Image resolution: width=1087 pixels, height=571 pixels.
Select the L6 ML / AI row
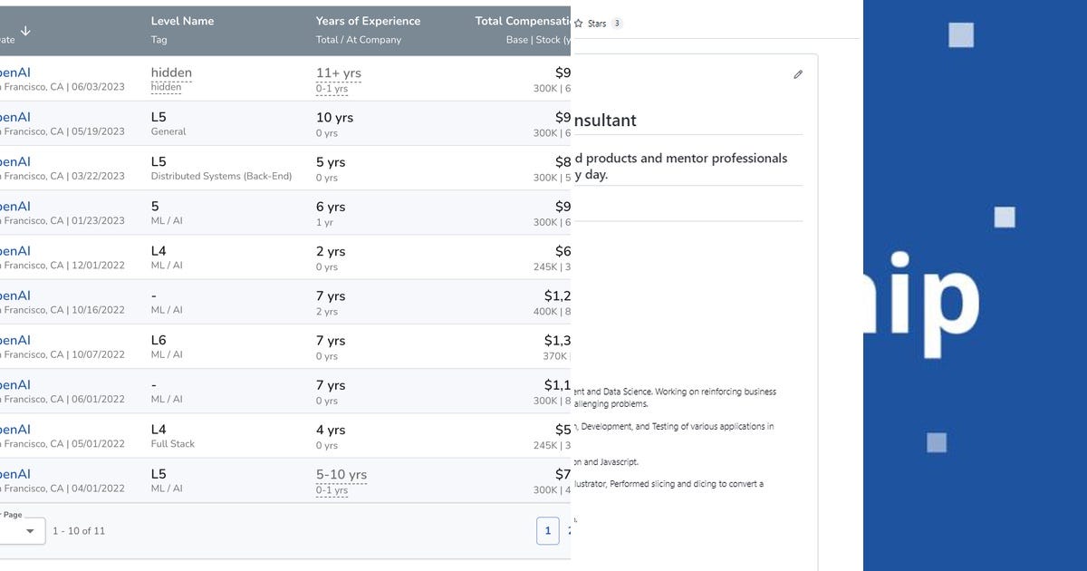coord(159,341)
